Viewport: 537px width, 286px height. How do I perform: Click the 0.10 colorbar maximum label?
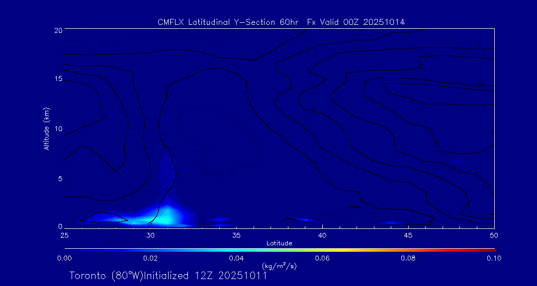coord(494,258)
